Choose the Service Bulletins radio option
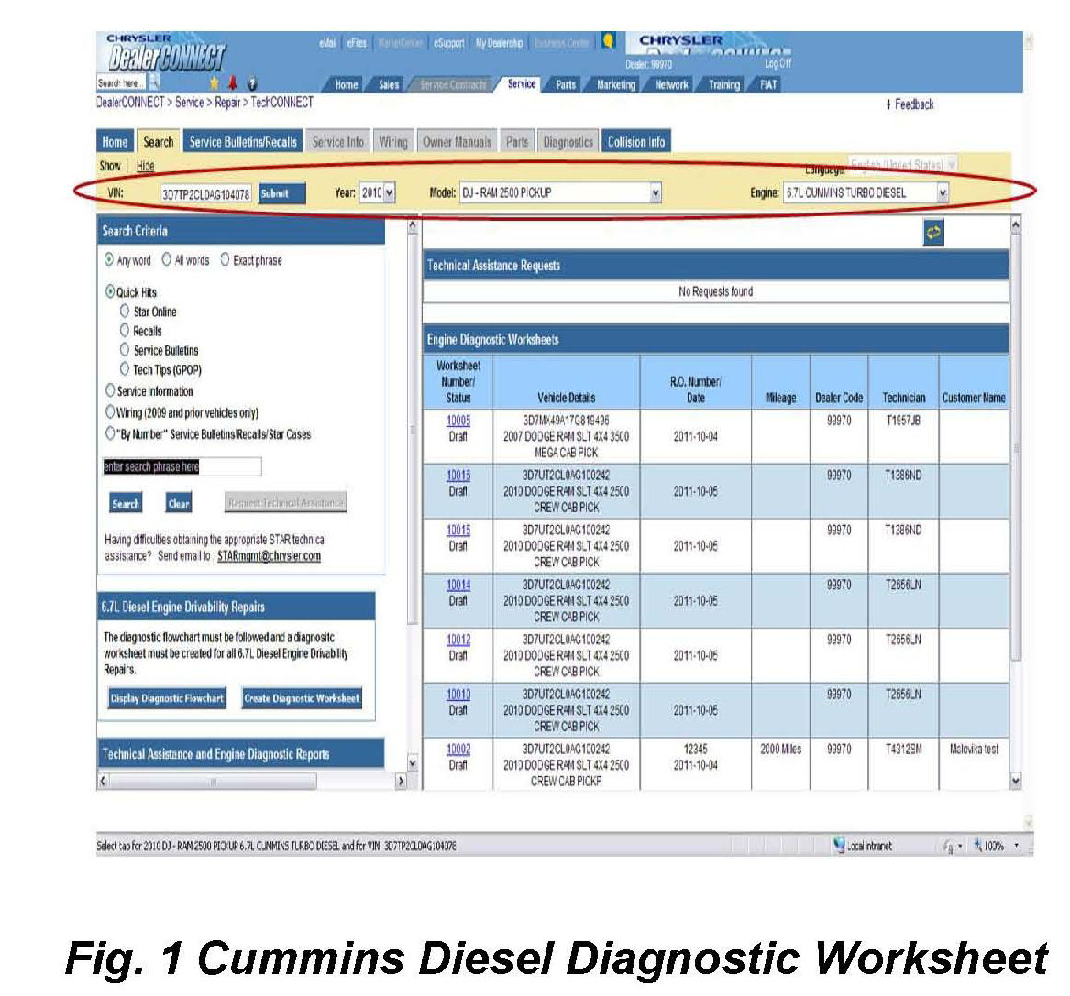1070x996 pixels. pyautogui.click(x=124, y=350)
